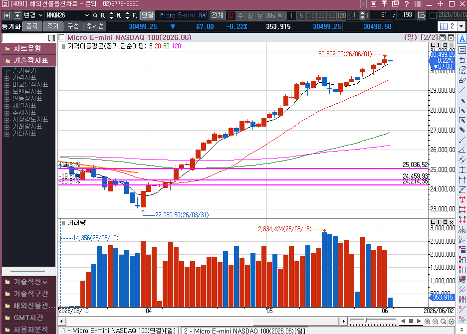Open the chart split count dropdown
Screen dimensions: 467x334
pos(462,26)
